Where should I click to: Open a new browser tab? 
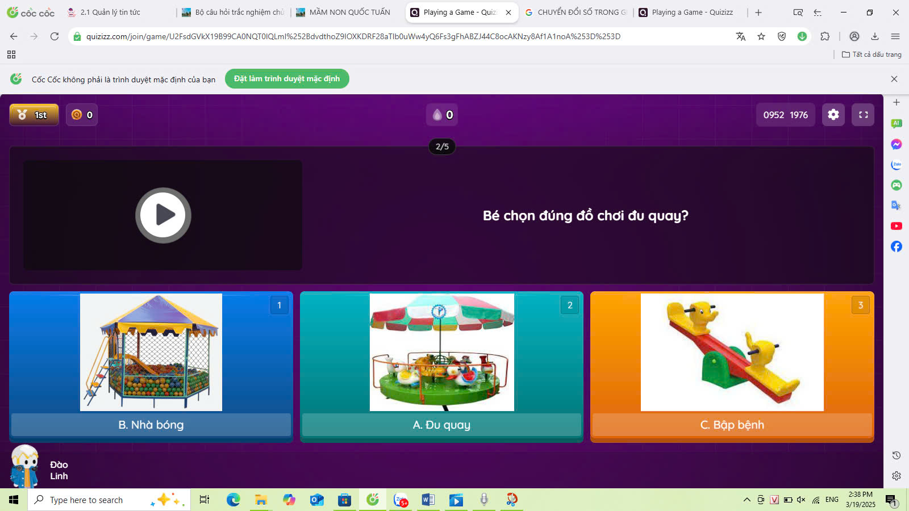tap(758, 12)
